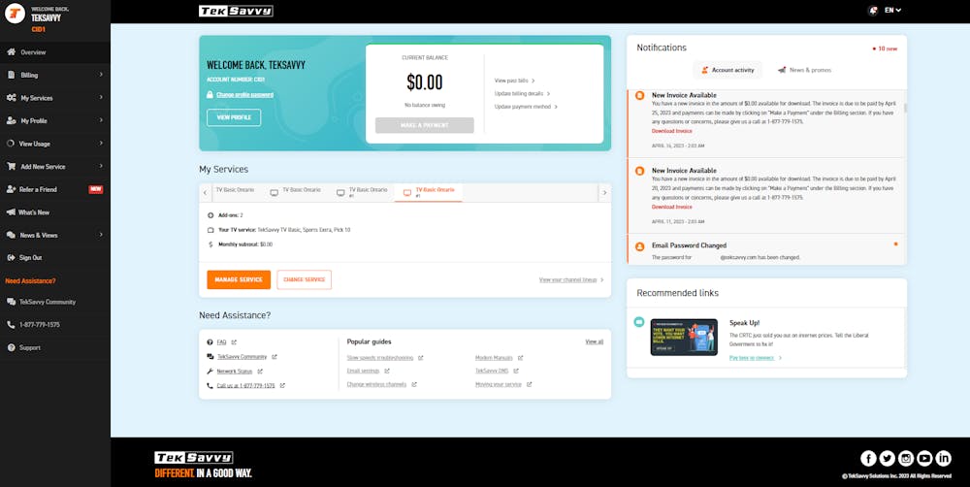
Task: Expand the Billing sidebar chevron
Action: coord(100,75)
